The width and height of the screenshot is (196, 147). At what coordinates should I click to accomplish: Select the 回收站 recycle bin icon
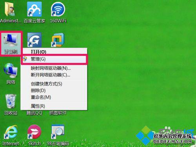[11, 104]
